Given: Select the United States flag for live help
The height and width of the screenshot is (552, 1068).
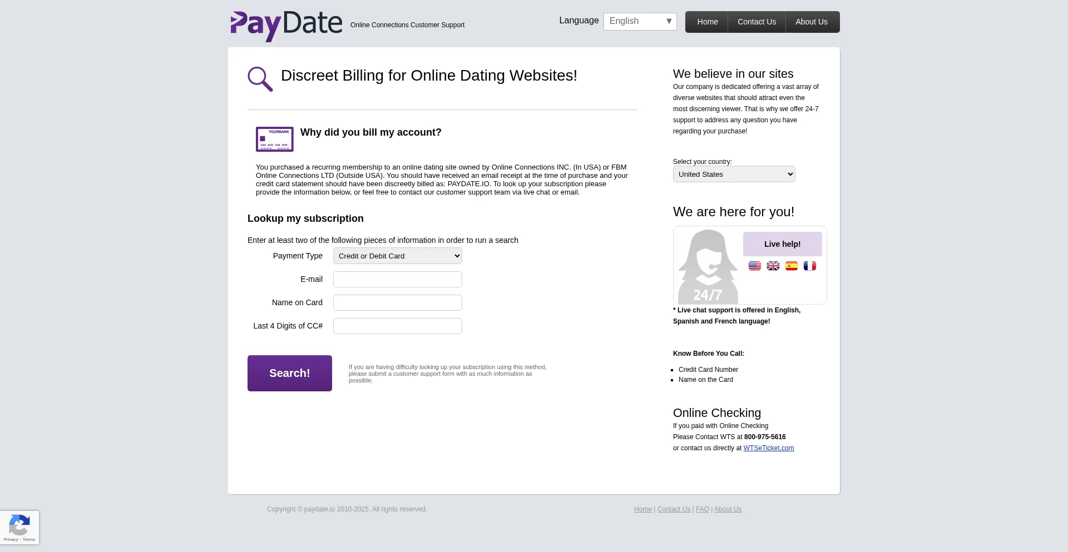Looking at the screenshot, I should pos(755,266).
